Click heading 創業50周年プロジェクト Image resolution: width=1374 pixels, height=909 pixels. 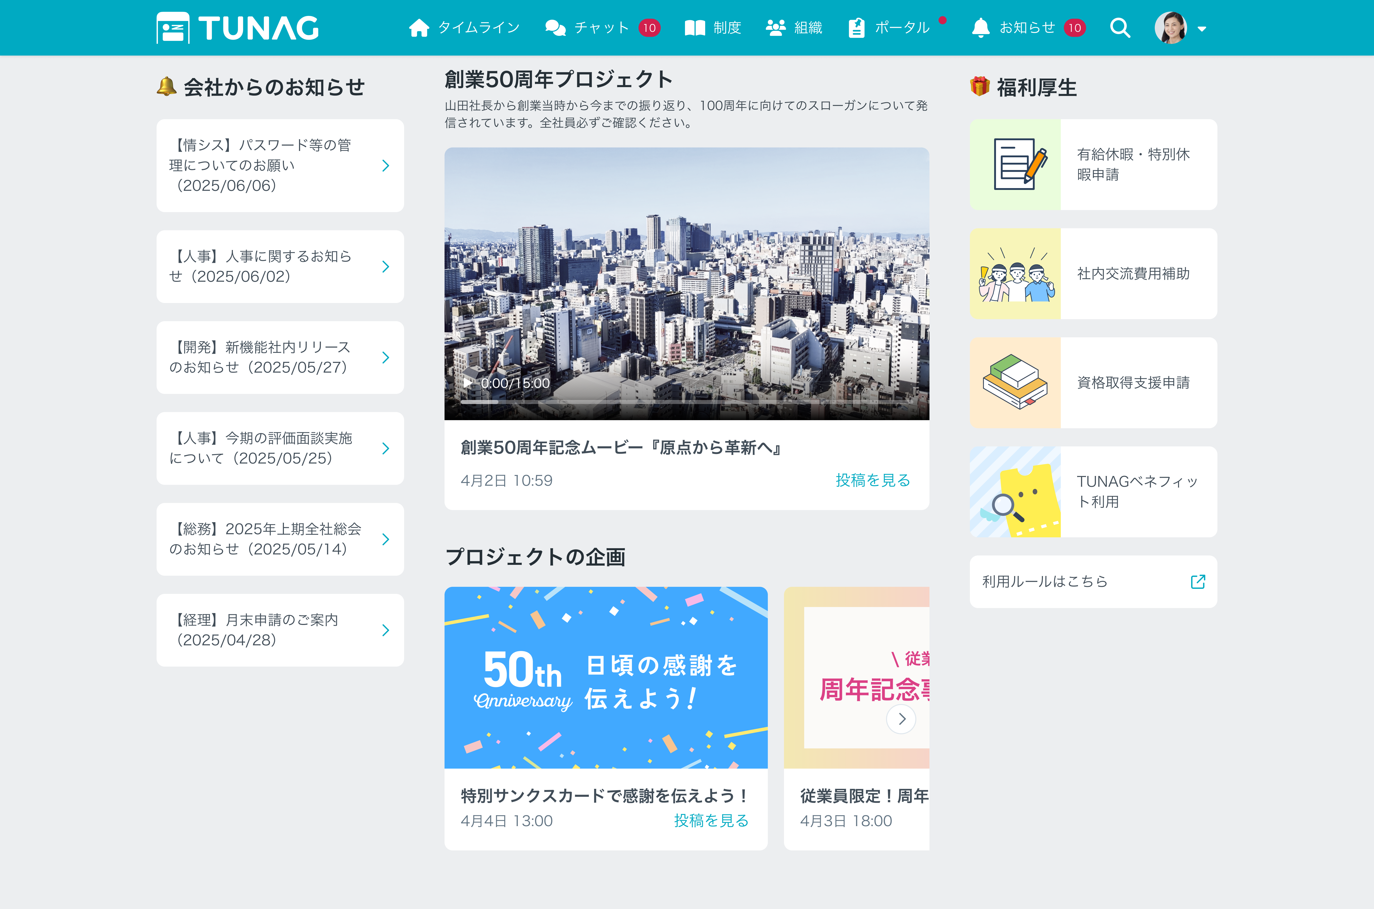(x=559, y=80)
